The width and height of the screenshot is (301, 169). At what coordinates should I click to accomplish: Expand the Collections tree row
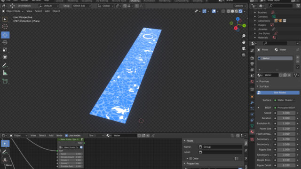(x=255, y=21)
